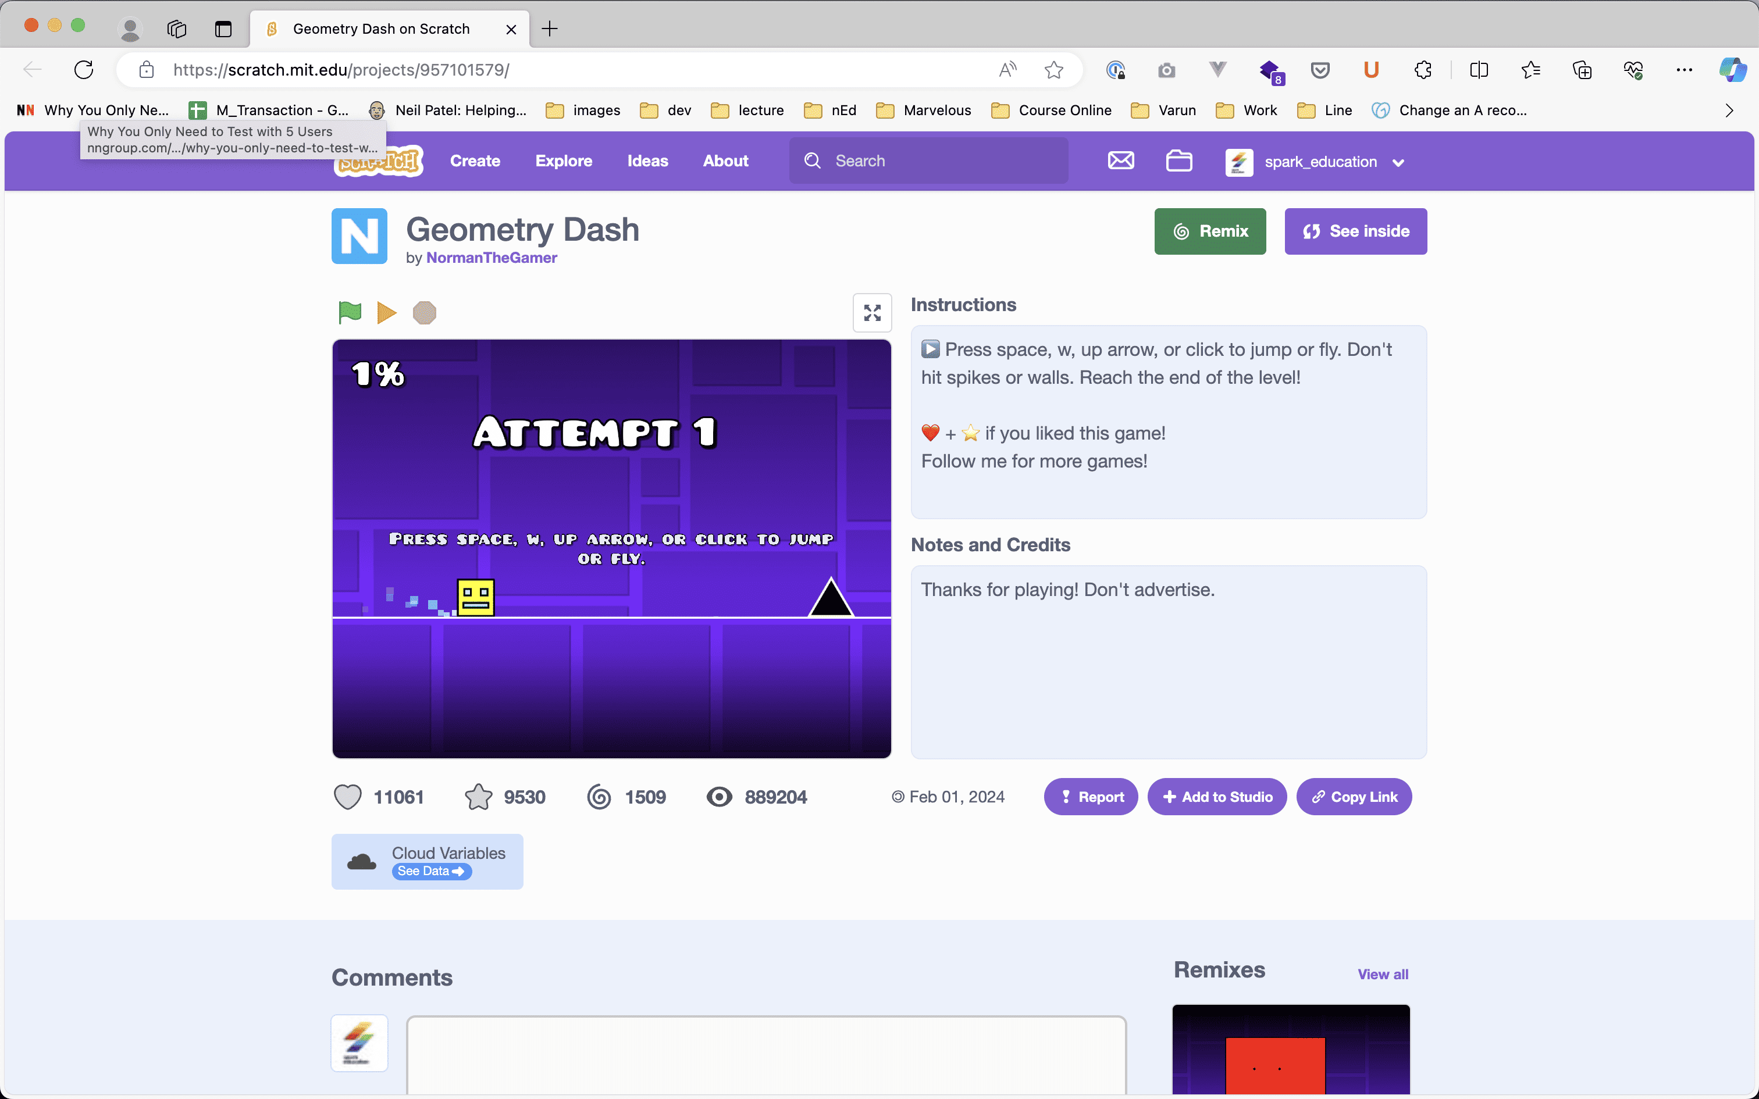Reload the page

[x=84, y=70]
